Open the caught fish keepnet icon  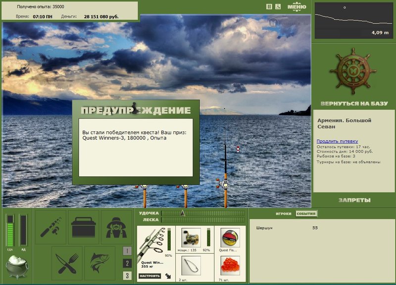100,263
